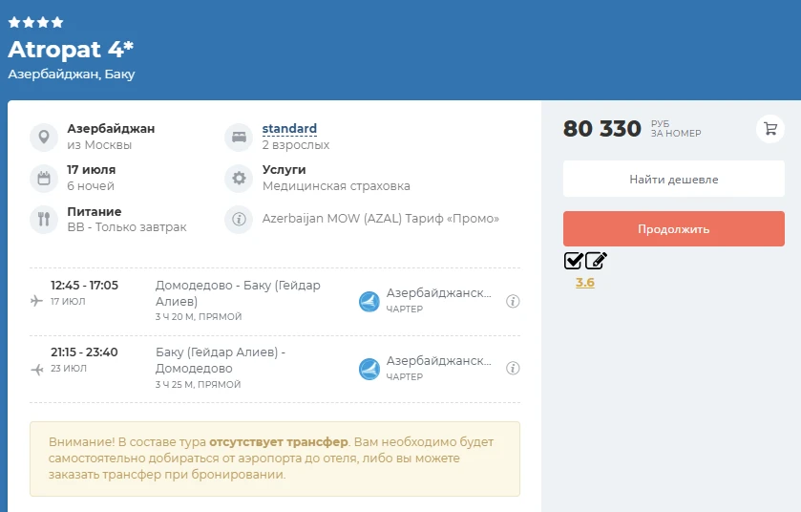Click the pencil edit icon below Продолжить

pyautogui.click(x=596, y=261)
